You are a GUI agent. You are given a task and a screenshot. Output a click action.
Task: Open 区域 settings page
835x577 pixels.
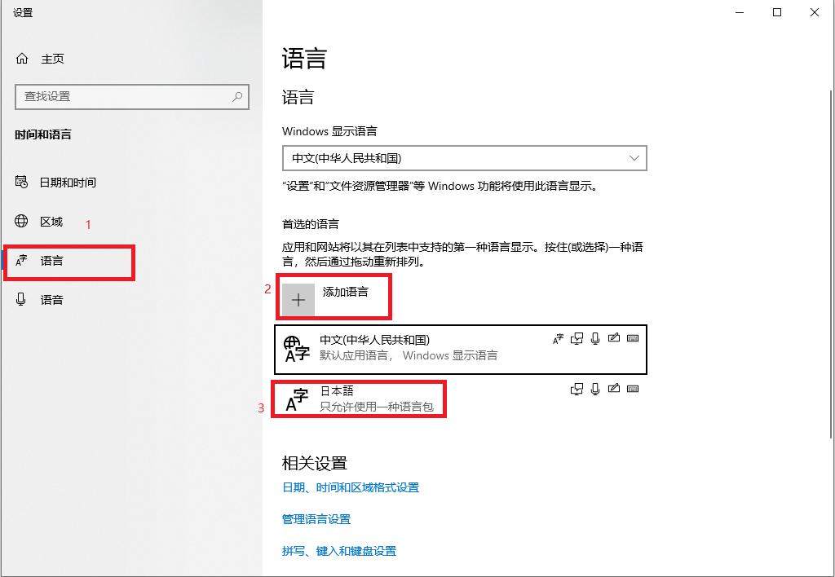tap(51, 222)
